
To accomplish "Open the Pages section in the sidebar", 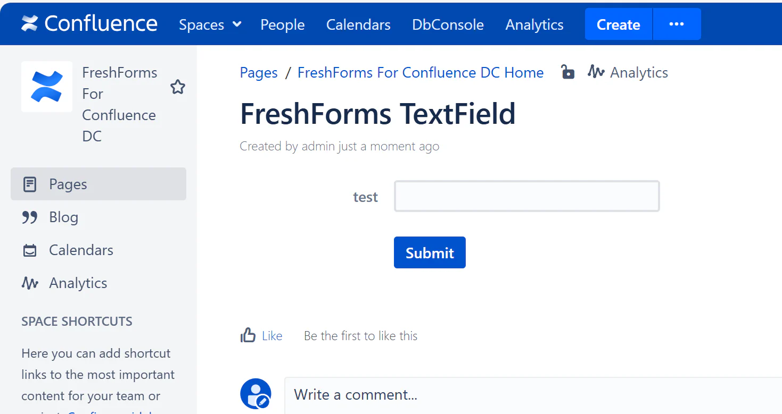I will [x=69, y=183].
